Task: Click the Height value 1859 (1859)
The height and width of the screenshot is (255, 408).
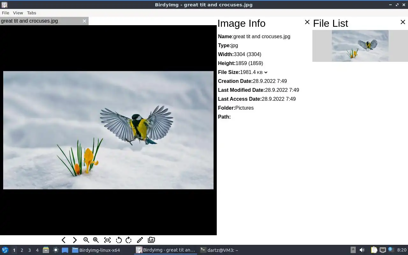Action: point(249,63)
